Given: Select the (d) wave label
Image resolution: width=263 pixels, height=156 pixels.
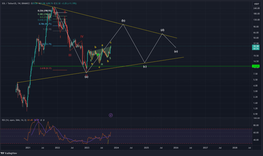Looking at the screenshot, I should tap(162, 30).
